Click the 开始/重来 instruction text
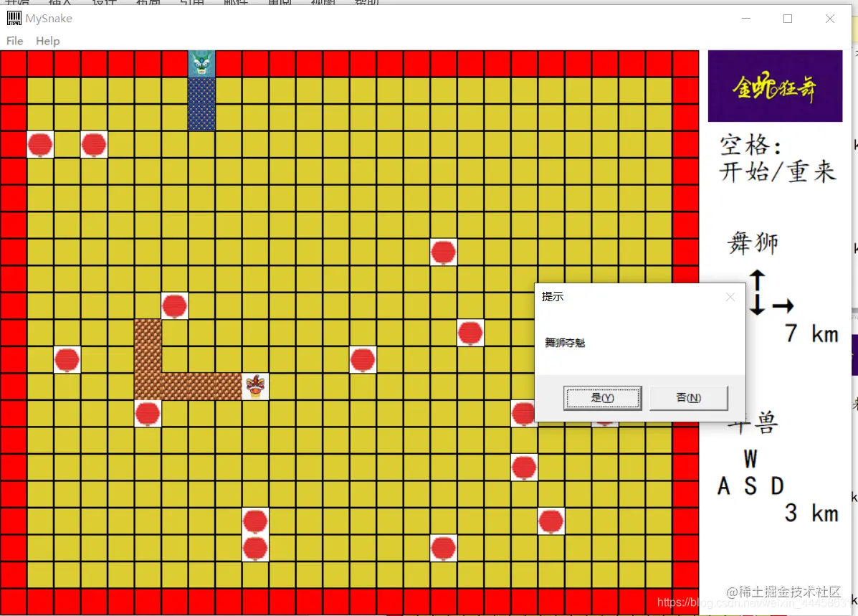Screen dimensions: 858x616 tap(778, 171)
